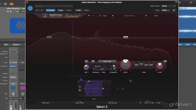
Task: Click the upper small button in EF panel
Action: click(x=80, y=87)
